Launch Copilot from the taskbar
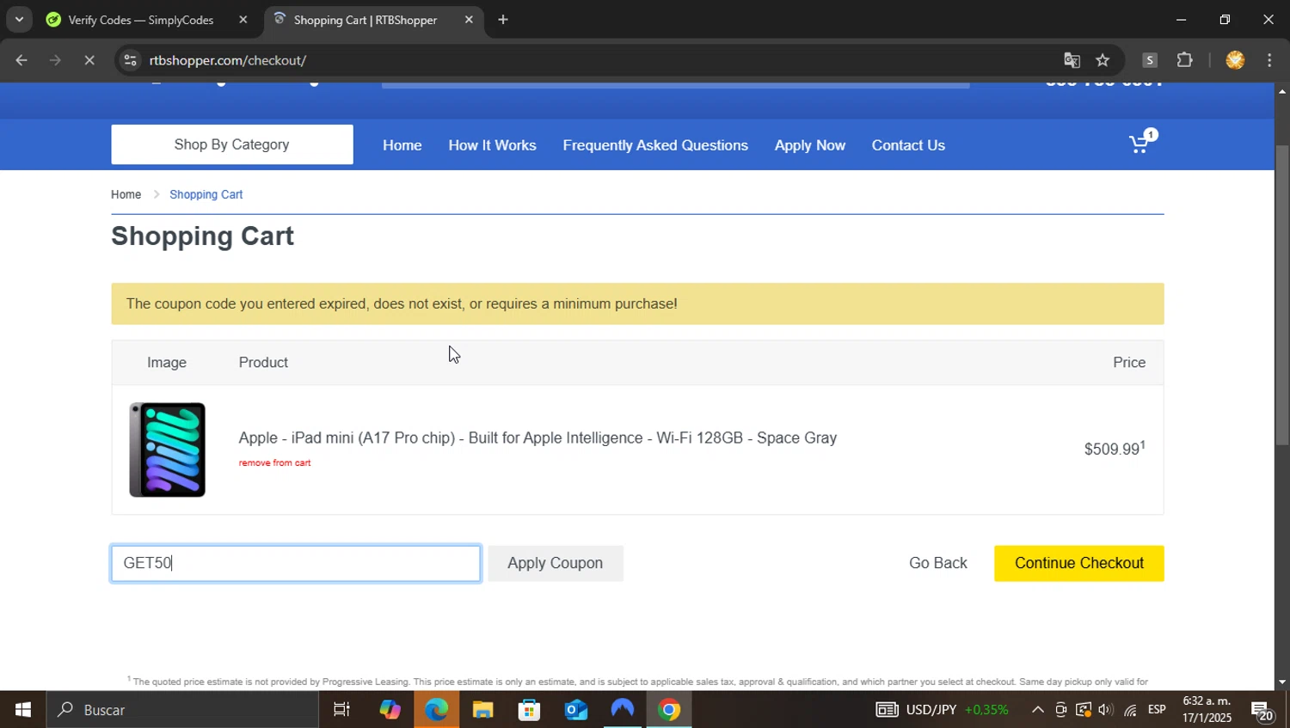The image size is (1290, 728). coord(390,710)
